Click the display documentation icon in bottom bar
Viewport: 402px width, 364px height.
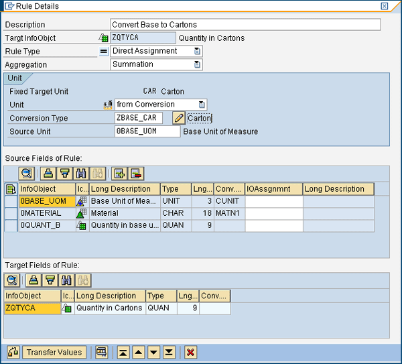point(102,352)
